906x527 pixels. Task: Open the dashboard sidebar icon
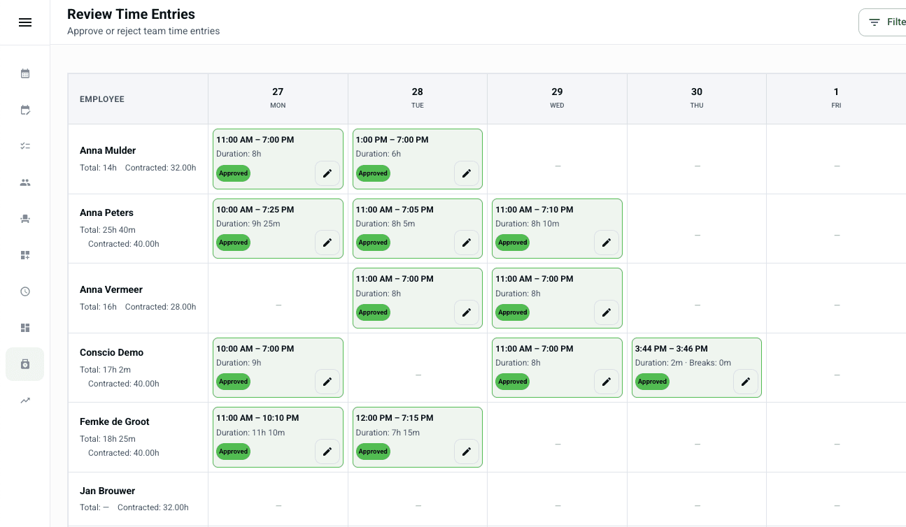[25, 328]
